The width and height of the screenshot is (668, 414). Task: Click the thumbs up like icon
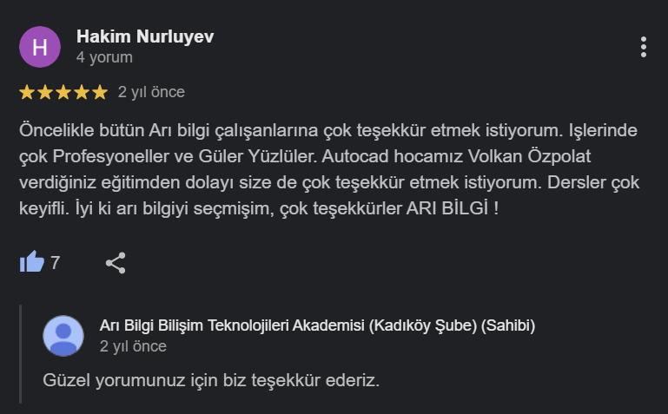click(32, 261)
